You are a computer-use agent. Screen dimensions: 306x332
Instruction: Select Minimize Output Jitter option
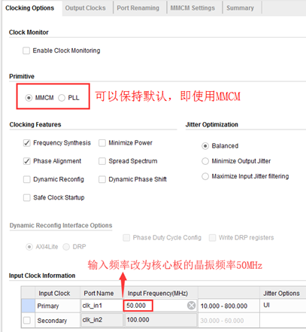pyautogui.click(x=205, y=161)
